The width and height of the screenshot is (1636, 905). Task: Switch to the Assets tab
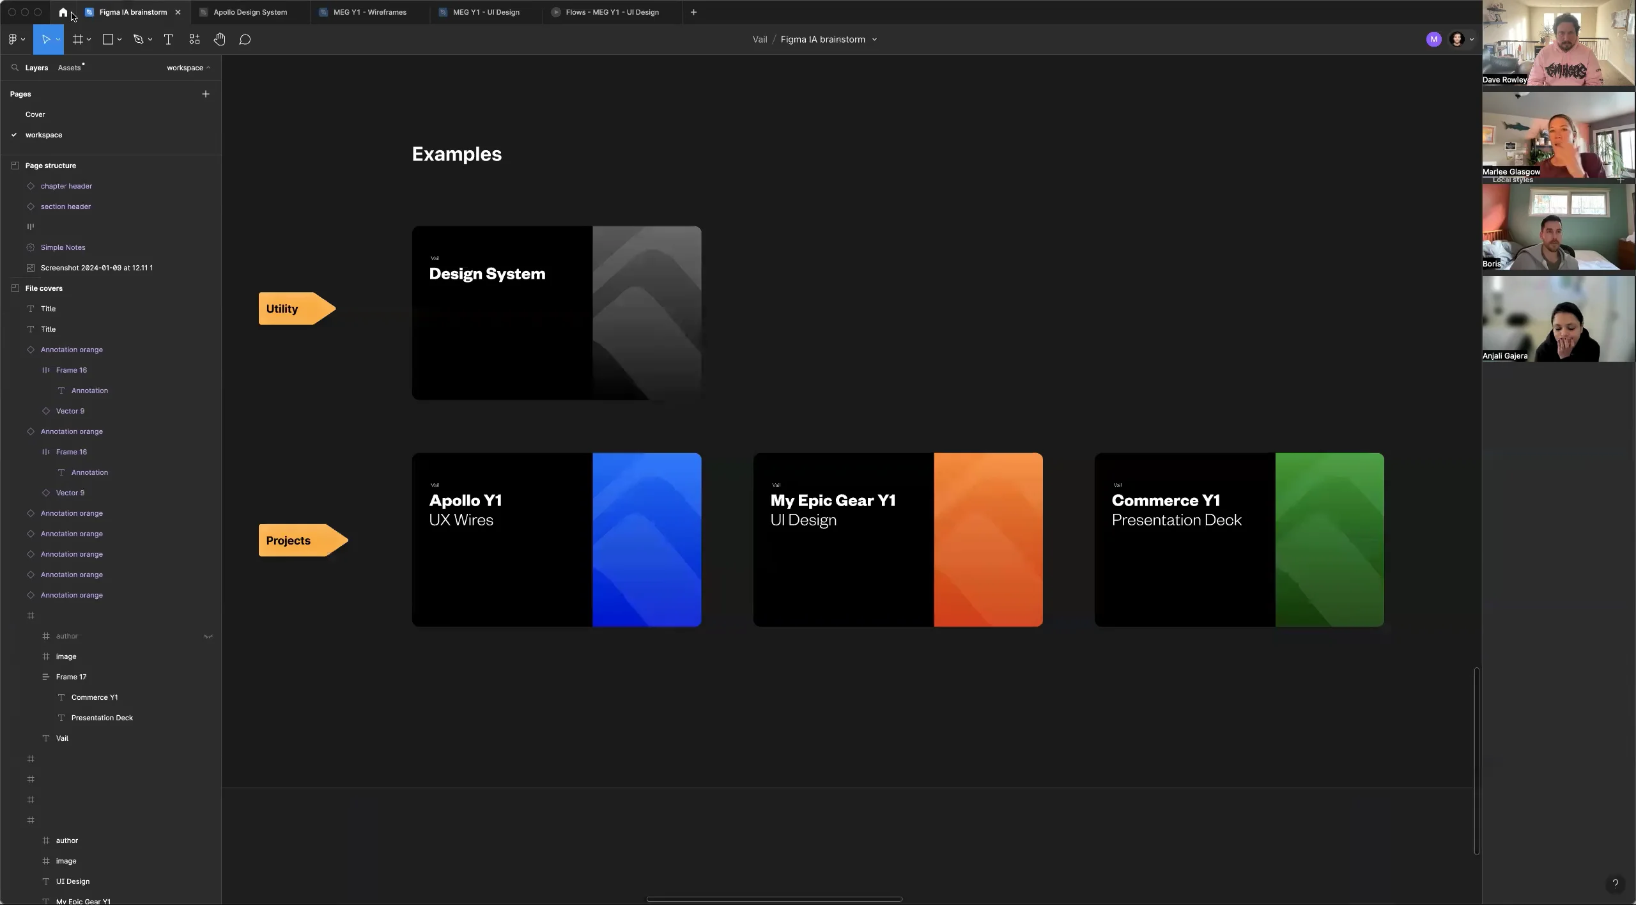tap(70, 68)
